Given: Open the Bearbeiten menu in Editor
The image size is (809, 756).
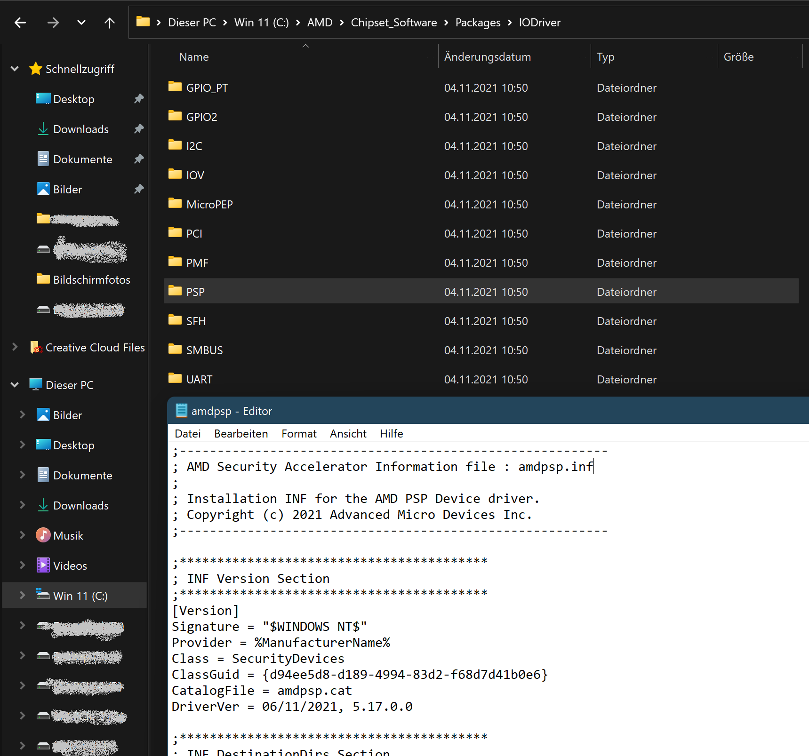Looking at the screenshot, I should pyautogui.click(x=241, y=434).
